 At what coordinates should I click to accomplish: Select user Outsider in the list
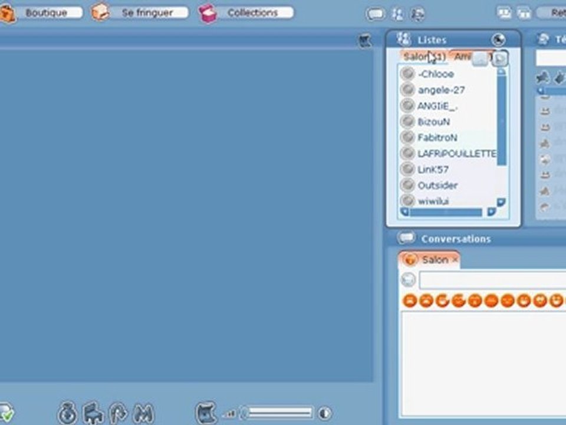click(x=437, y=185)
